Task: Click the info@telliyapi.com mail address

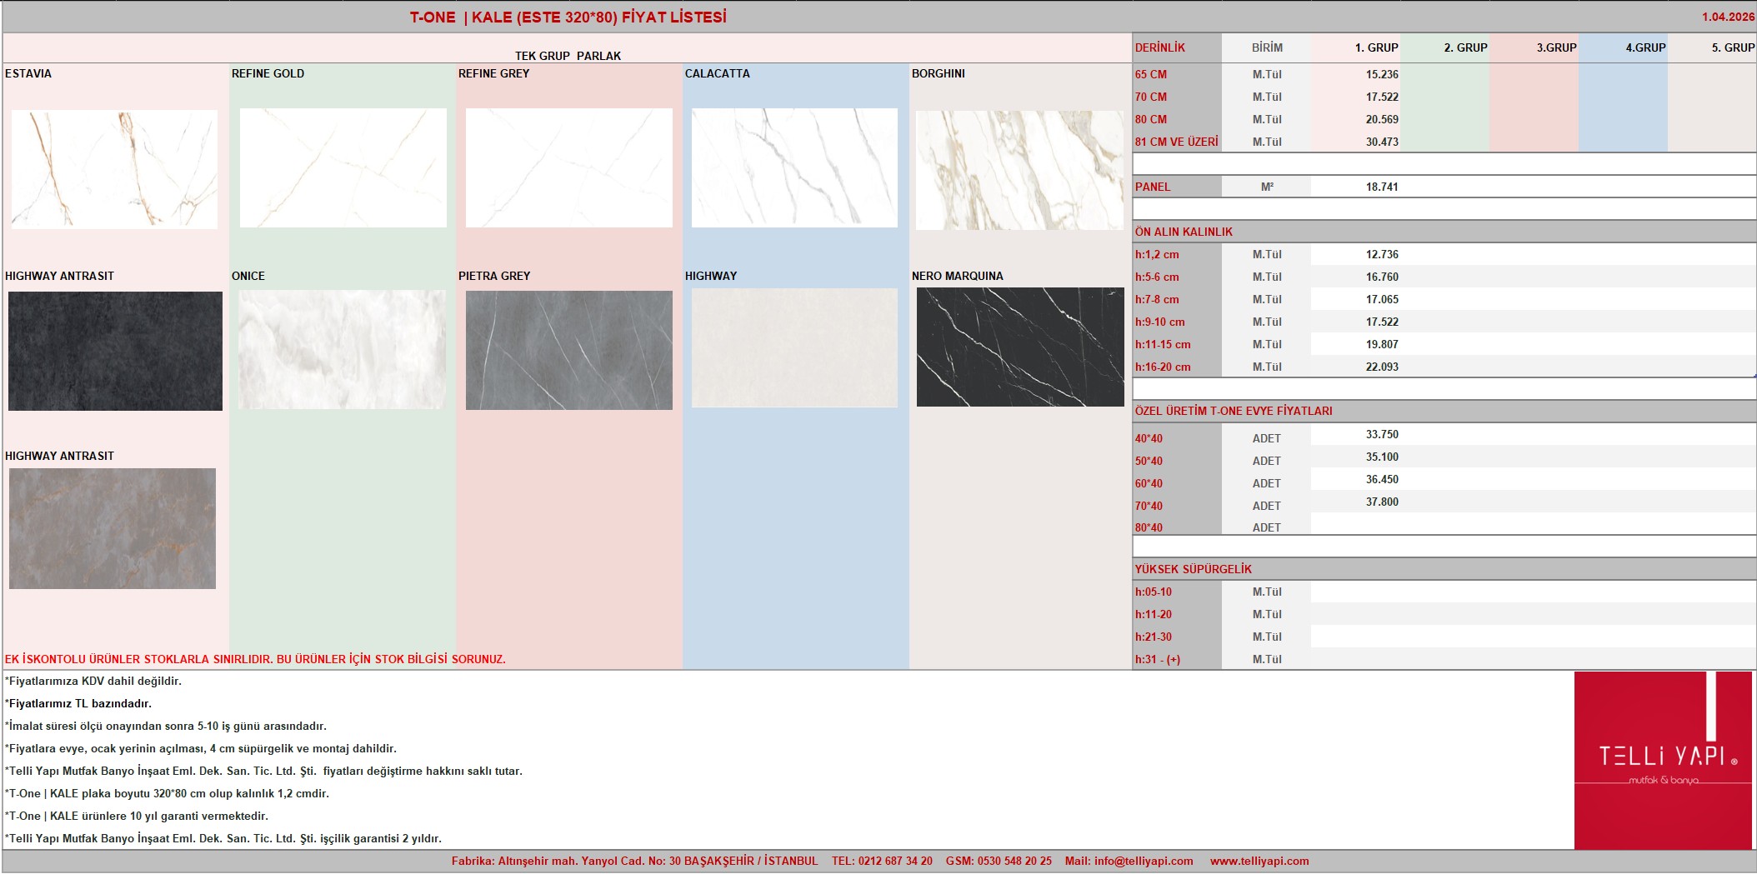Action: (x=1142, y=862)
